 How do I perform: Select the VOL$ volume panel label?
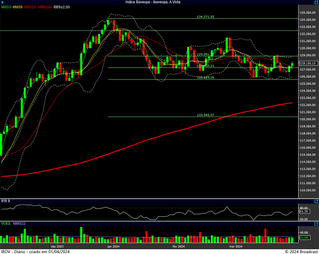point(6,224)
